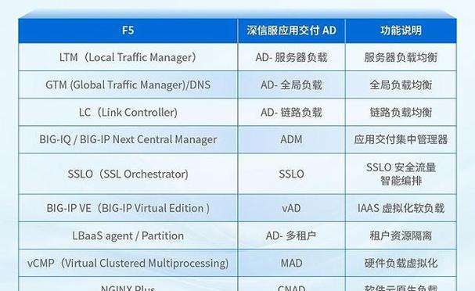
Task: Click the LC (Link Controller) cell
Action: (x=128, y=112)
